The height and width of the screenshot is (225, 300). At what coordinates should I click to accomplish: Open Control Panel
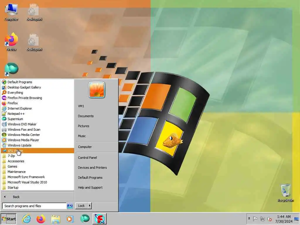96,158
